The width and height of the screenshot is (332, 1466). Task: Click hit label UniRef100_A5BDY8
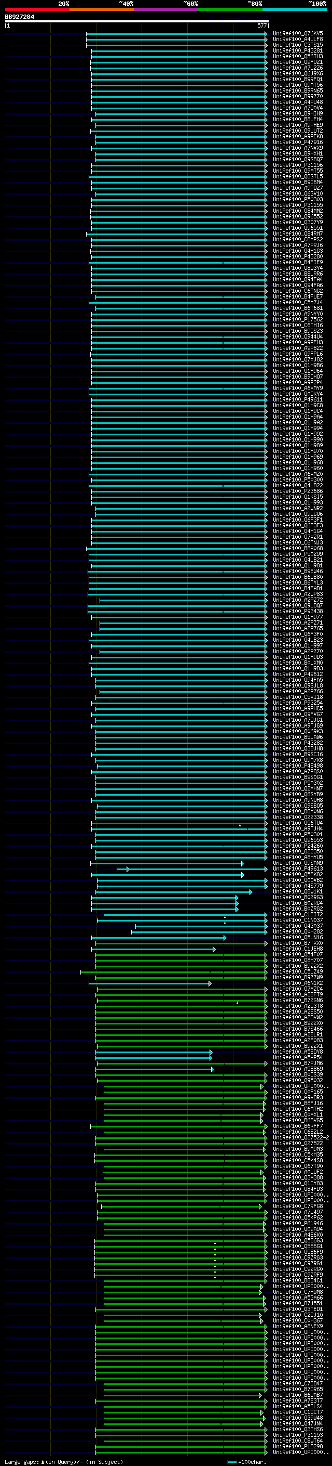point(298,1052)
